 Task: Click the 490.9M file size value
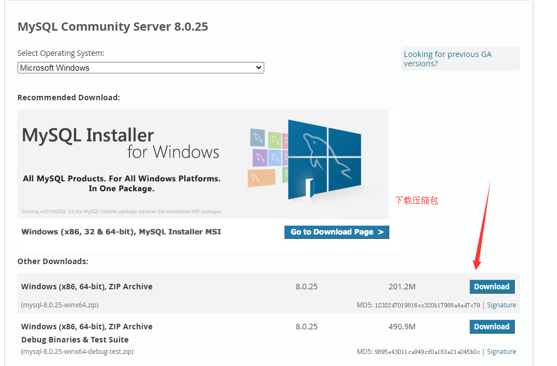pos(402,327)
